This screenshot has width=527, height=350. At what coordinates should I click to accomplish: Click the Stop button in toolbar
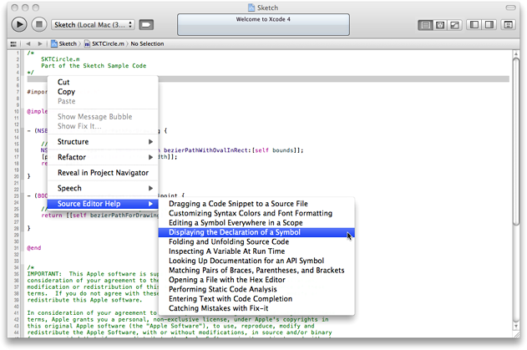[x=39, y=24]
